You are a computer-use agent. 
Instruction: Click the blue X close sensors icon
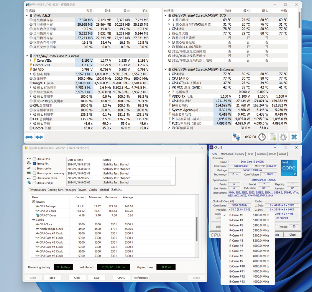pyautogui.click(x=294, y=137)
